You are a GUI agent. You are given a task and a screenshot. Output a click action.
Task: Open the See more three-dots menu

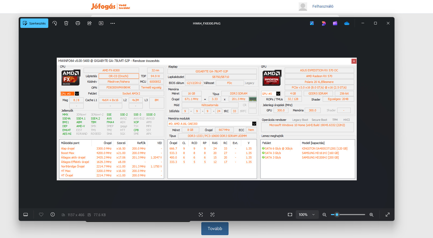click(113, 23)
